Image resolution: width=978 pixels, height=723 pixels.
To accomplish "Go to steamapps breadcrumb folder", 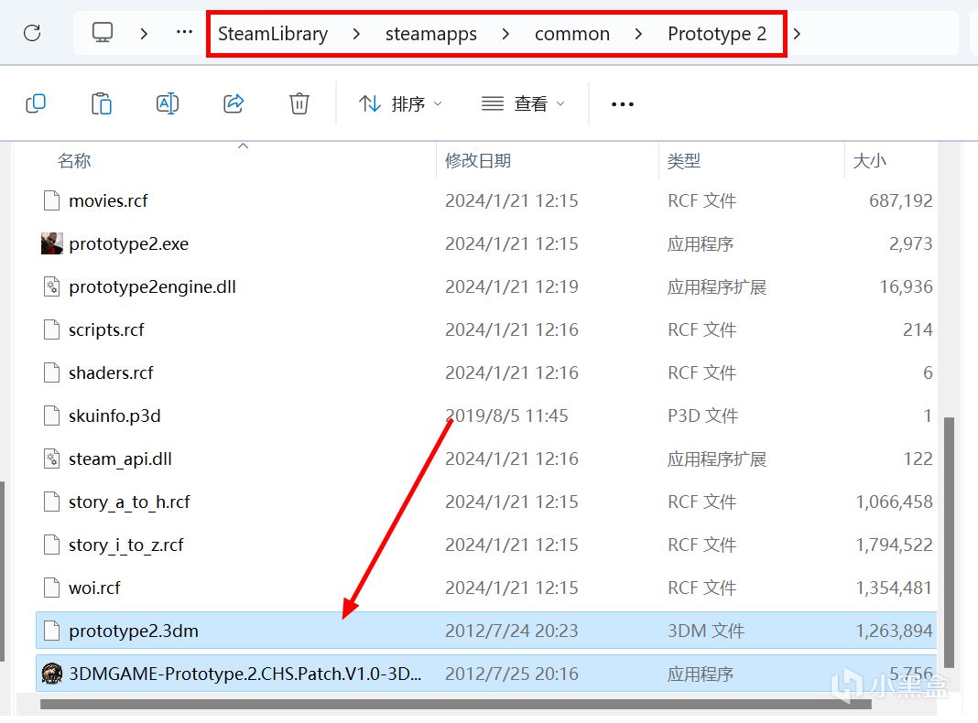I will point(431,34).
